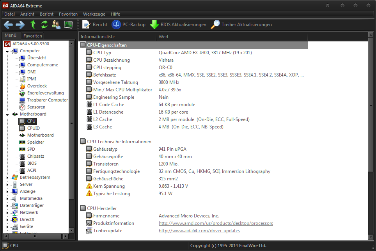The width and height of the screenshot is (376, 251).
Task: Open the Werkzeuge menu
Action: coord(94,14)
